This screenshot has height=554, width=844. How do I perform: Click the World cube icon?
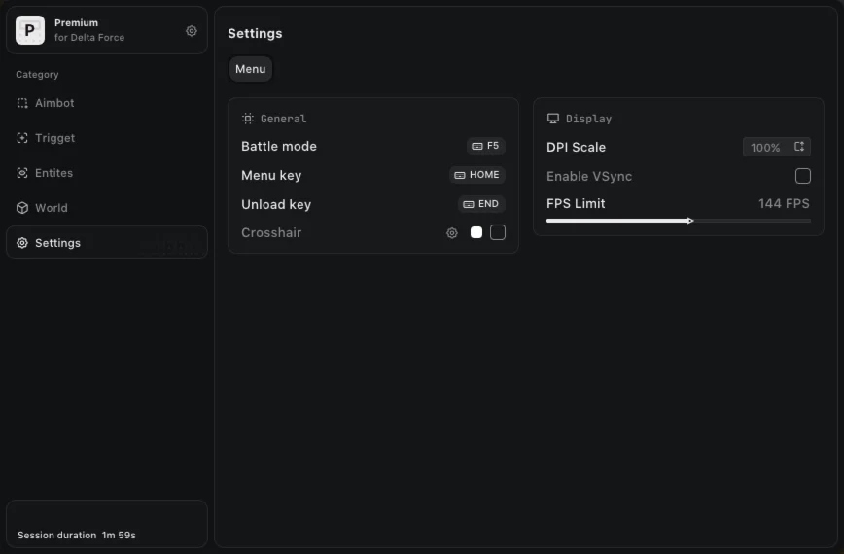22,208
